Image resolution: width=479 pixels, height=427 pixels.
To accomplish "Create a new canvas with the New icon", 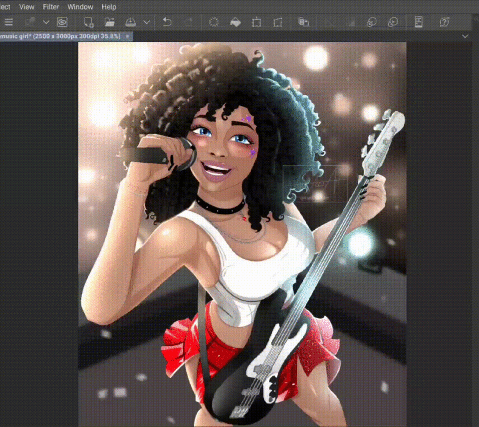I will pos(89,22).
